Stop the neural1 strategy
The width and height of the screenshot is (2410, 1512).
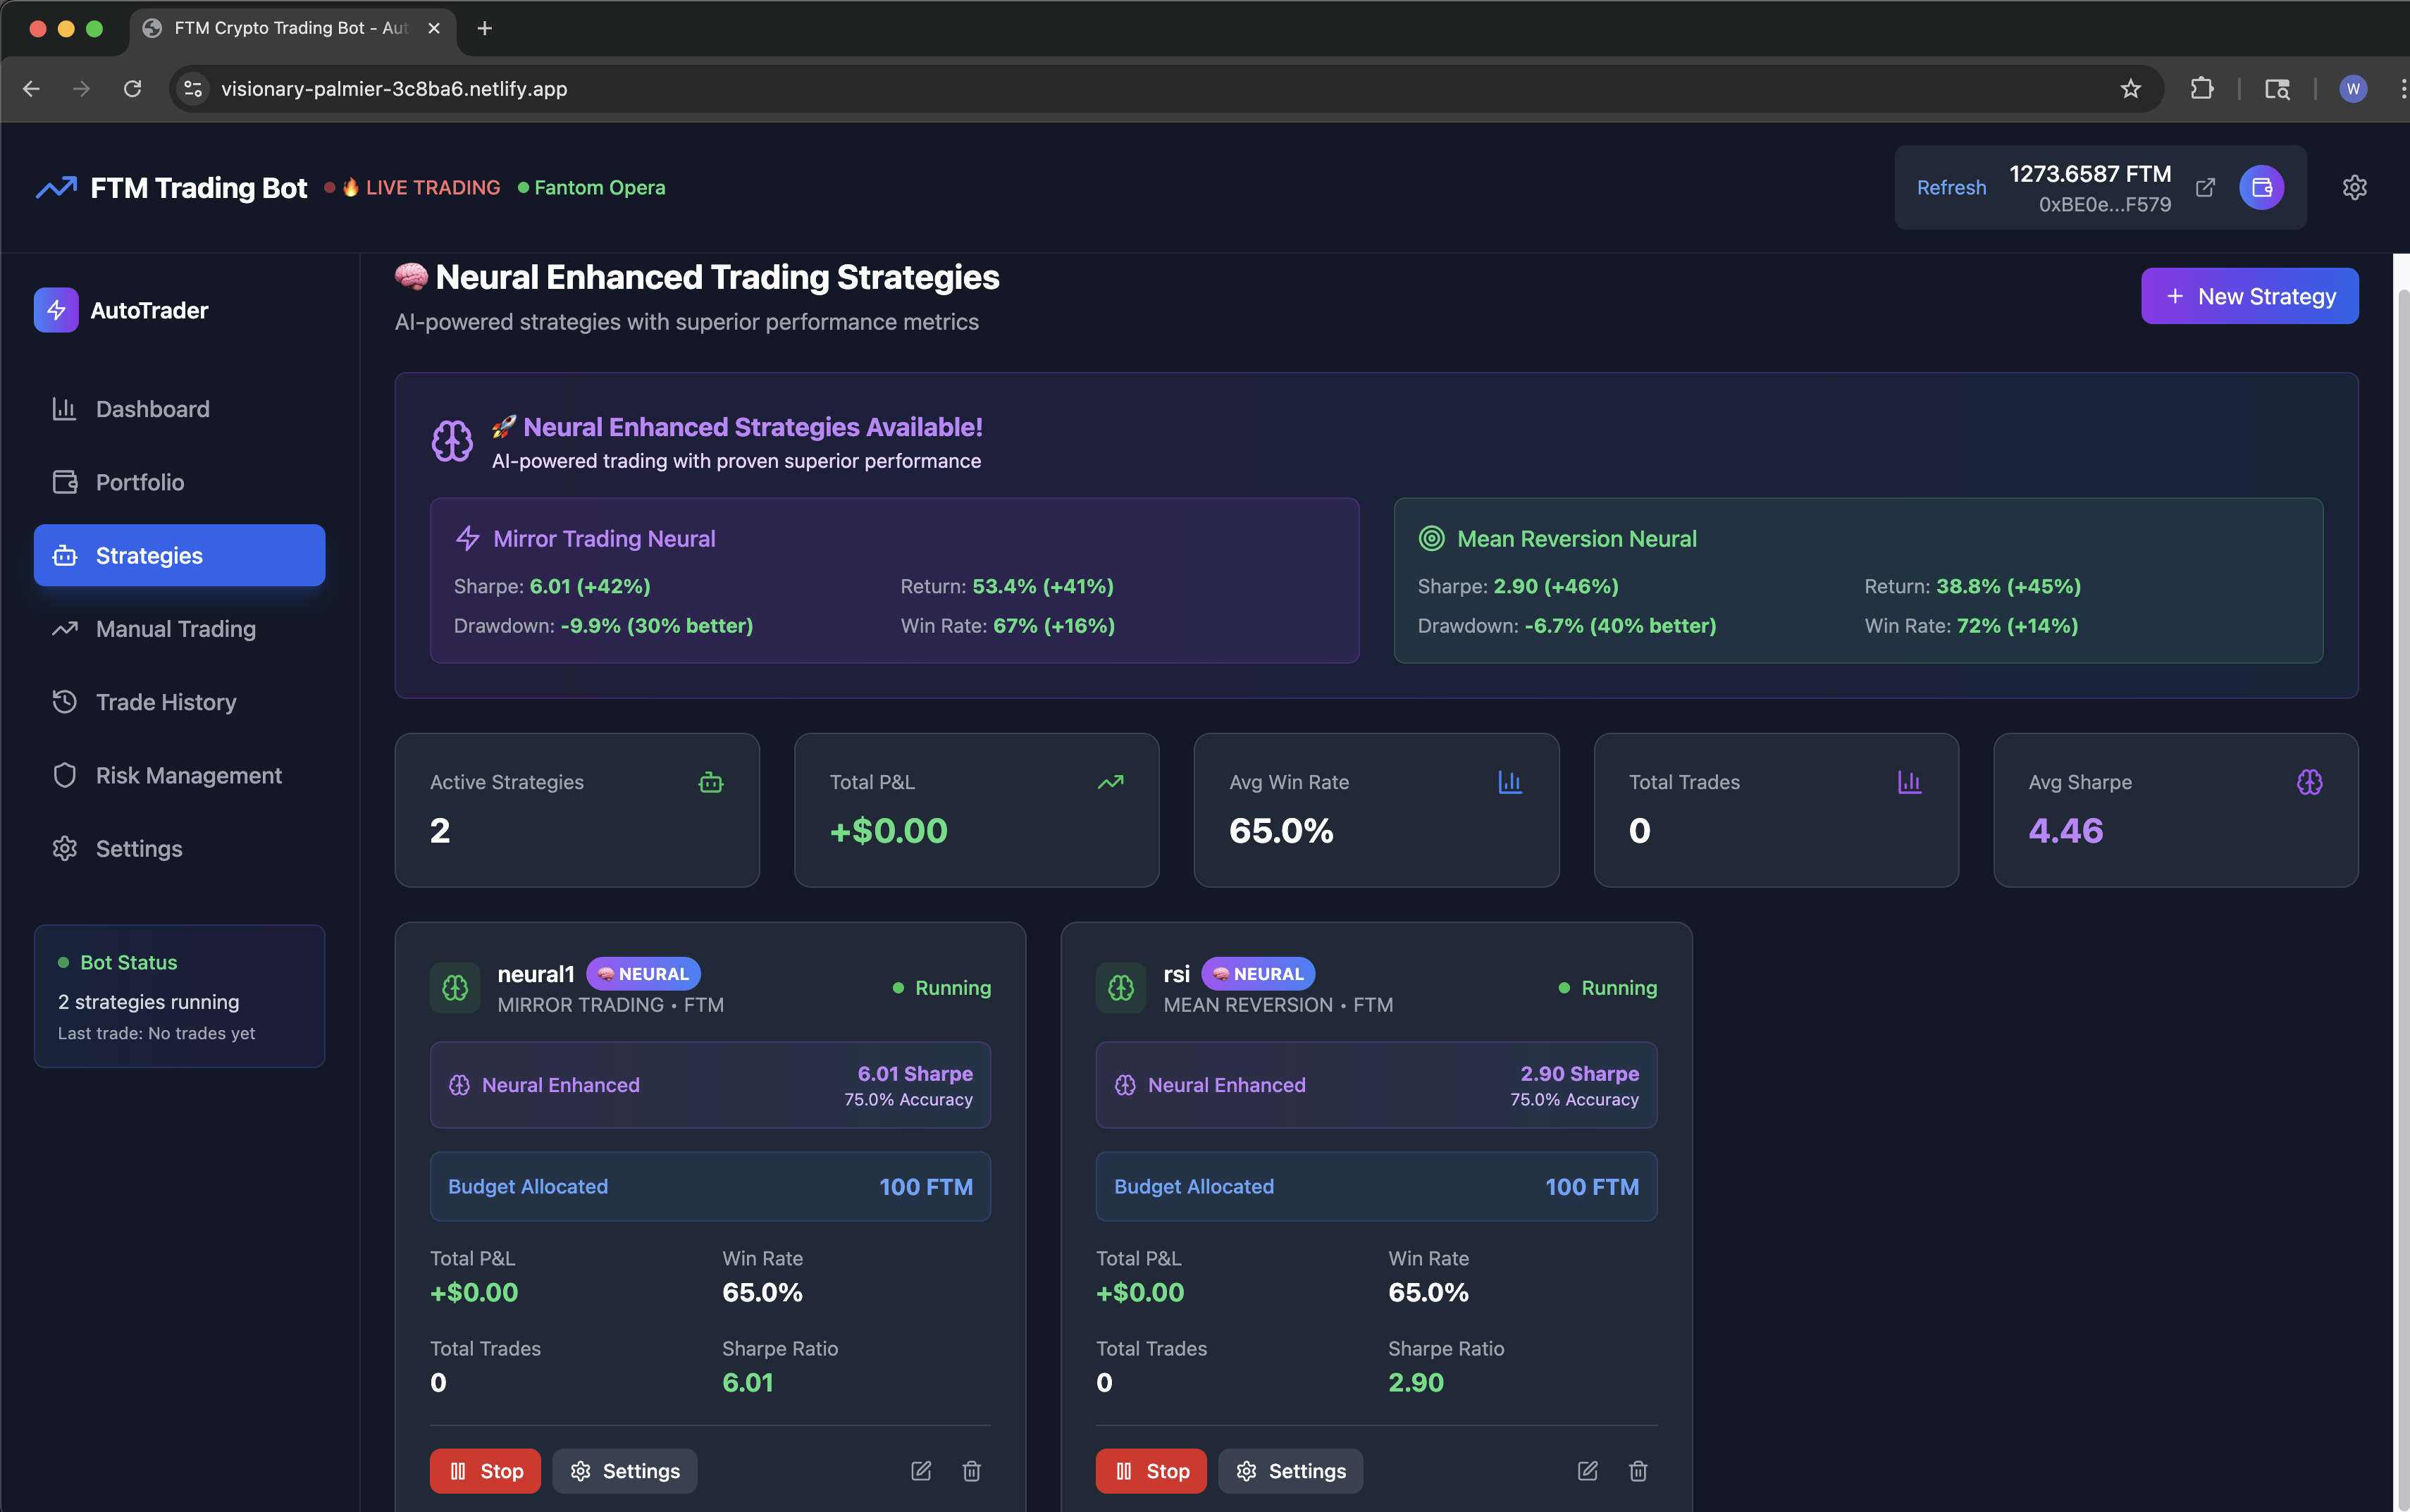point(485,1471)
